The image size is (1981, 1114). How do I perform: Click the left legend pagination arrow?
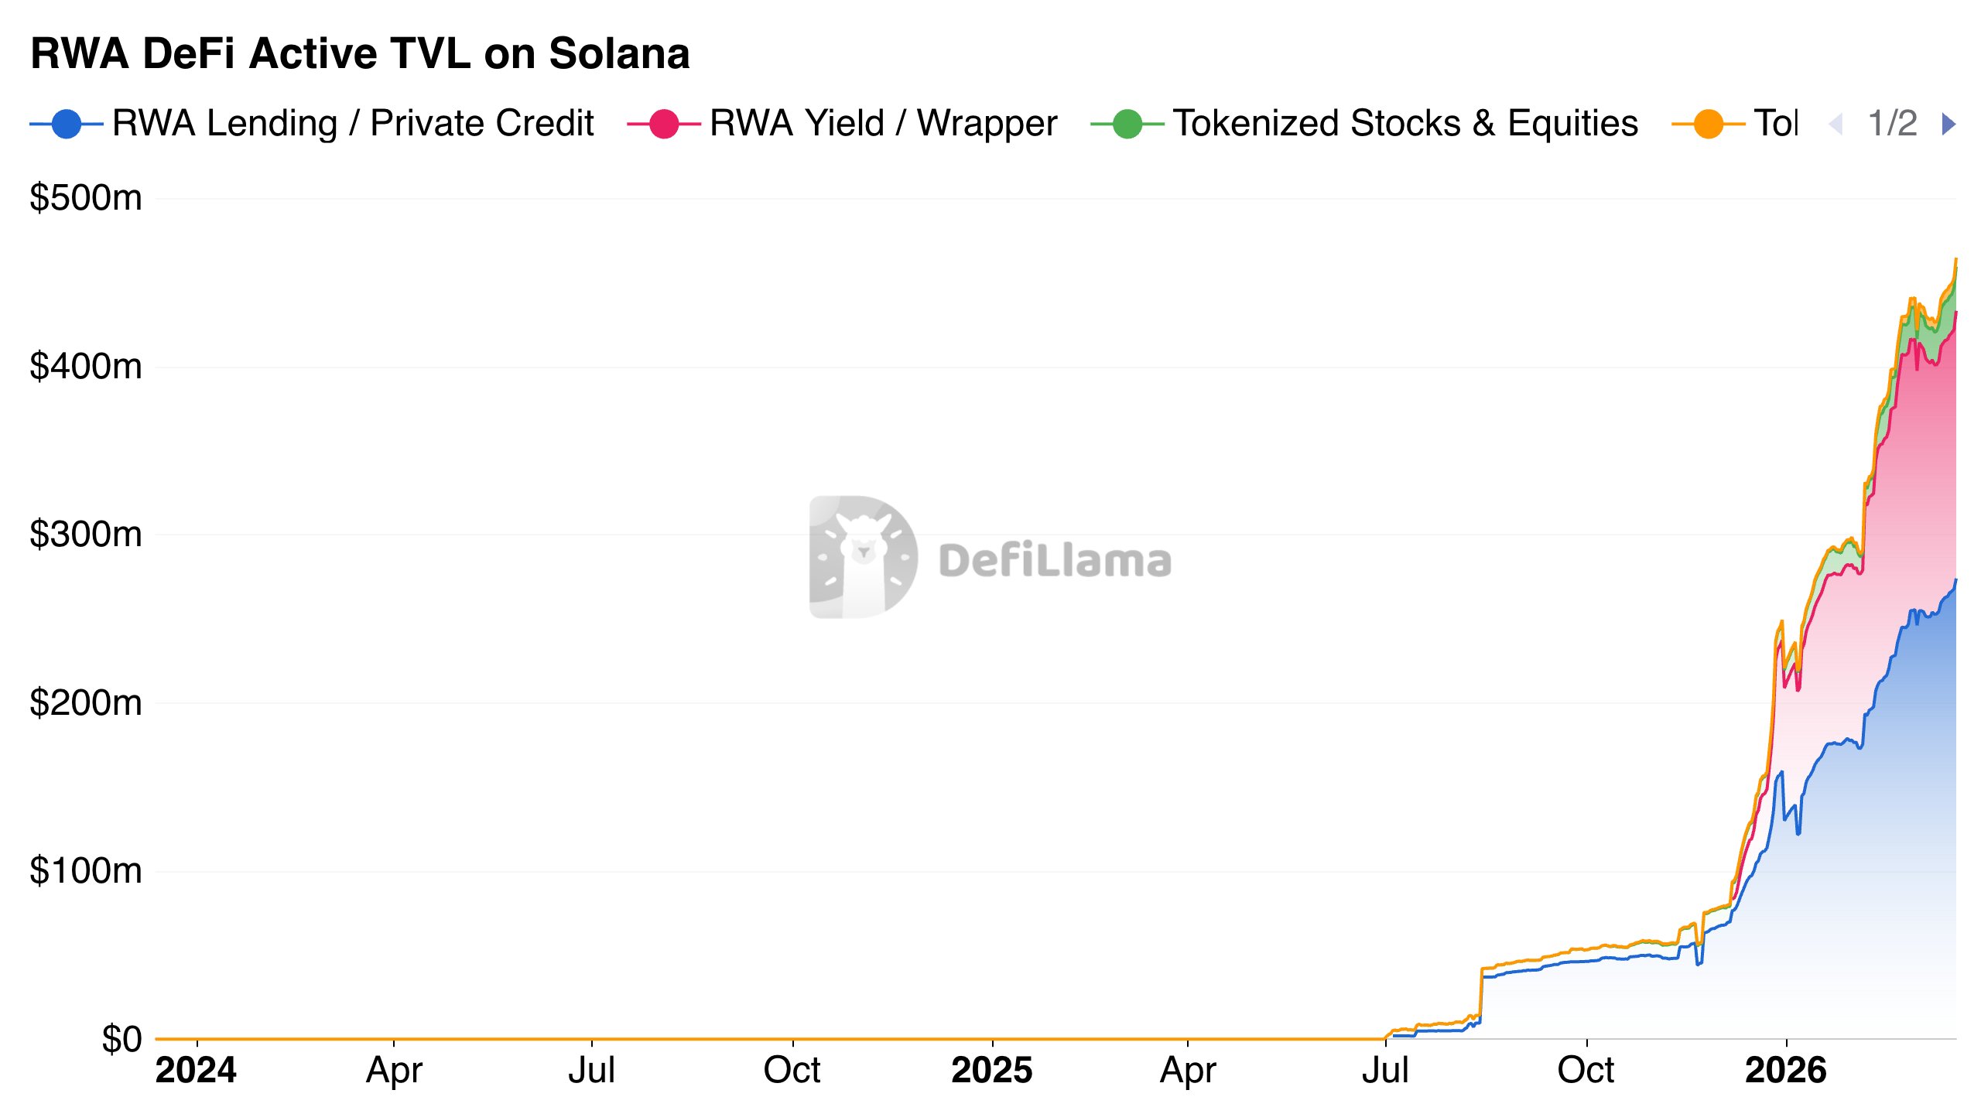click(1834, 122)
